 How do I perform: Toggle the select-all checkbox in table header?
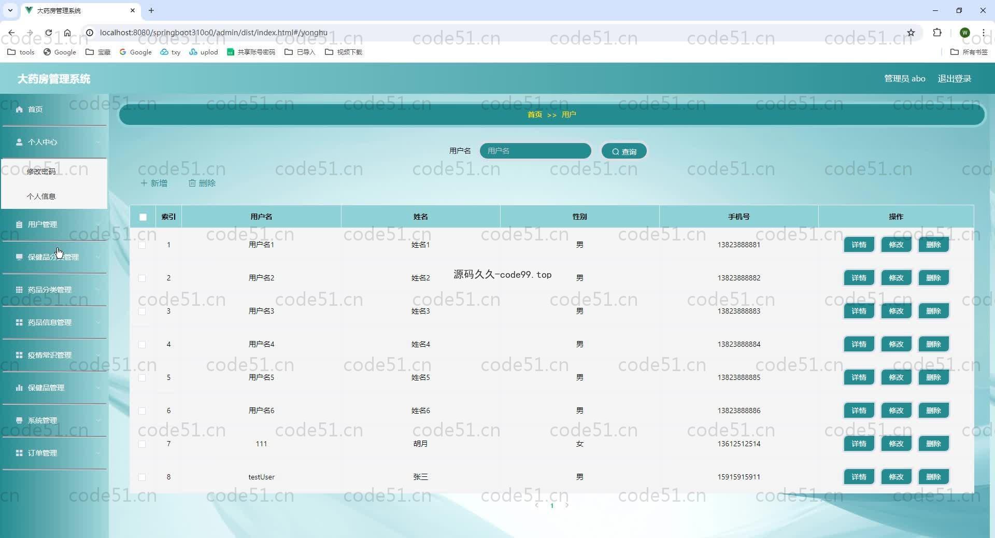(x=143, y=217)
